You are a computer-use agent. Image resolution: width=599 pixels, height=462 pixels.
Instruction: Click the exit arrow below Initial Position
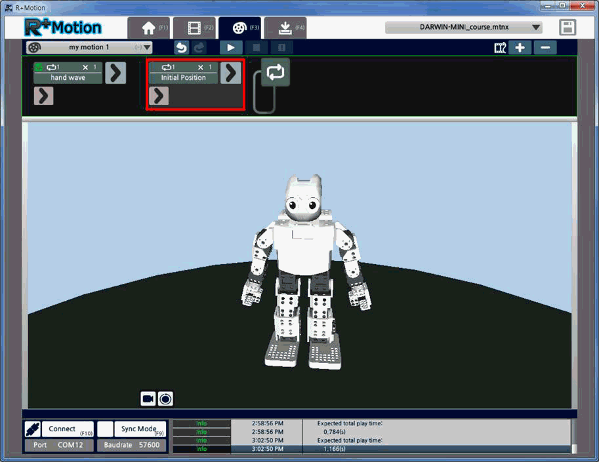(159, 96)
